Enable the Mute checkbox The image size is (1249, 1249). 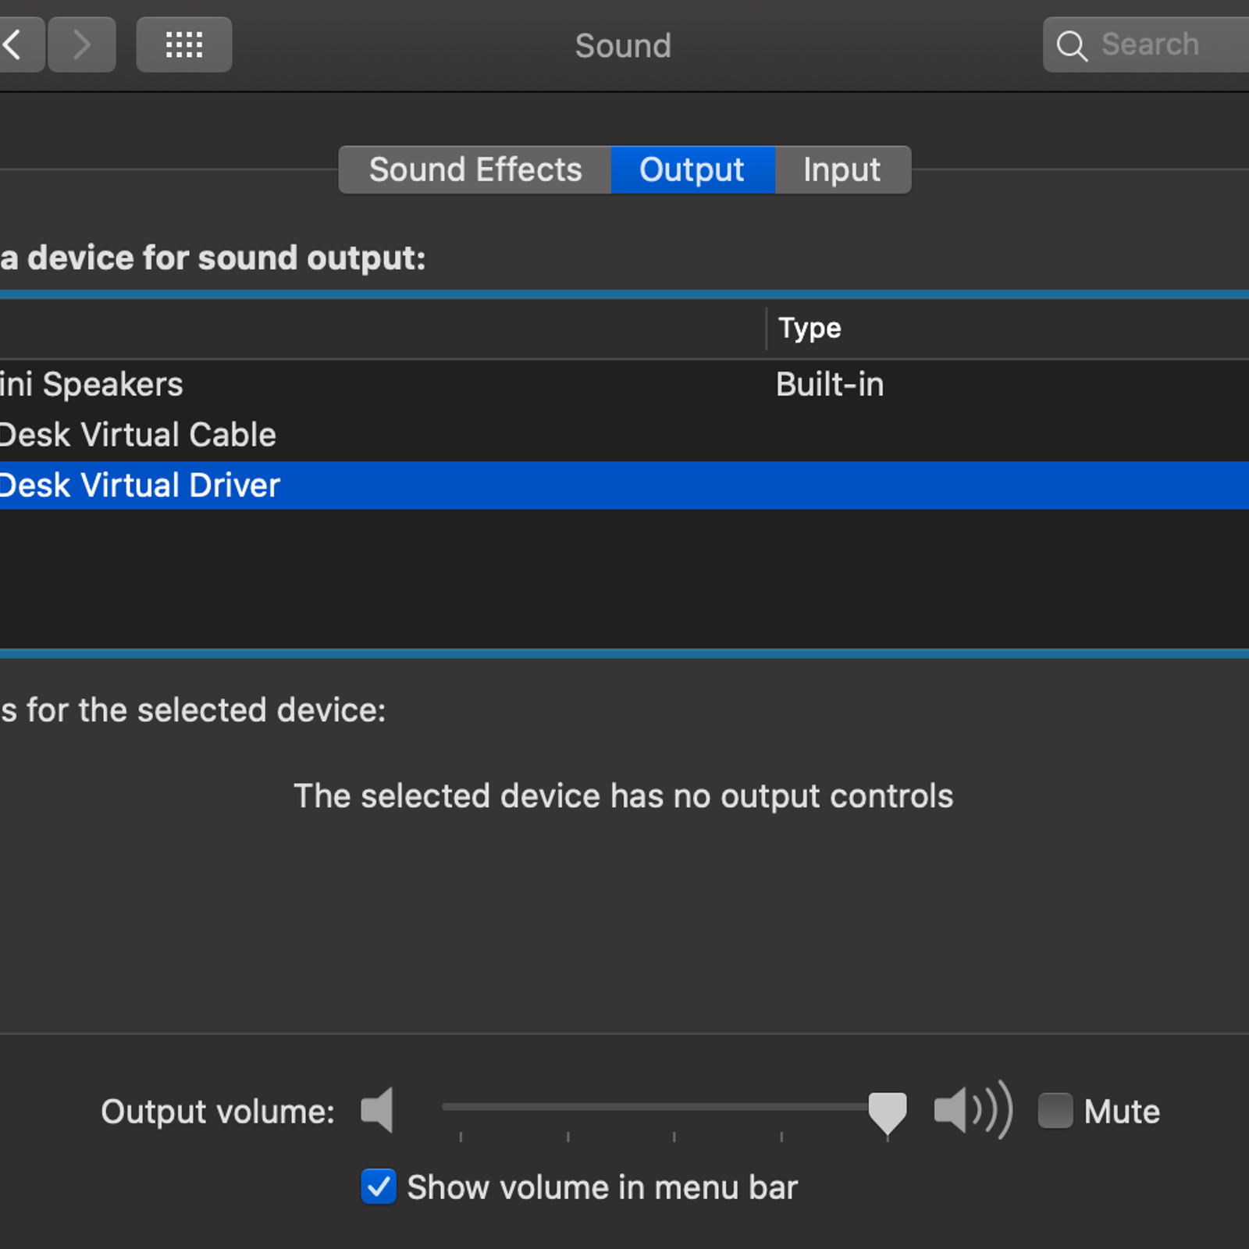(1055, 1110)
